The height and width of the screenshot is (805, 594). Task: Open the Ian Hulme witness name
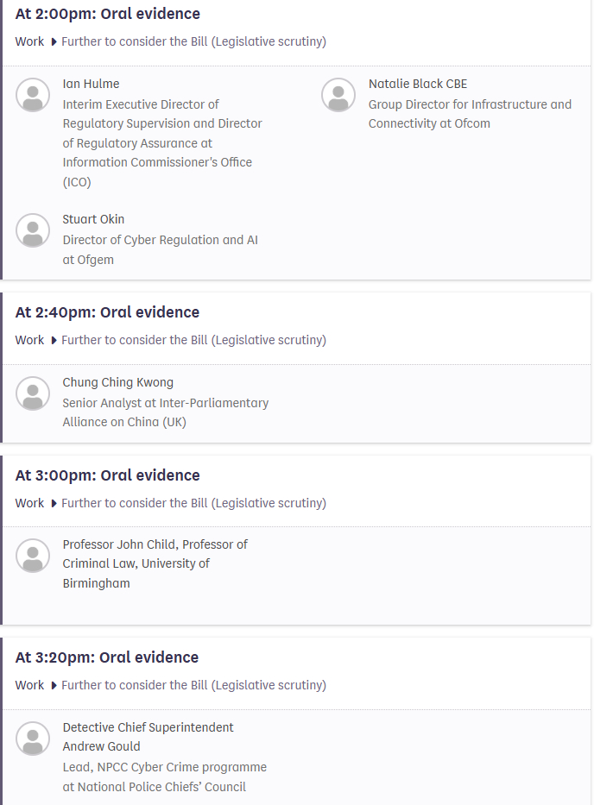point(91,84)
